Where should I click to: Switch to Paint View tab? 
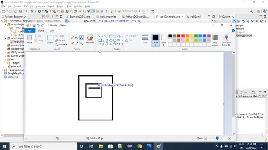pos(52,31)
